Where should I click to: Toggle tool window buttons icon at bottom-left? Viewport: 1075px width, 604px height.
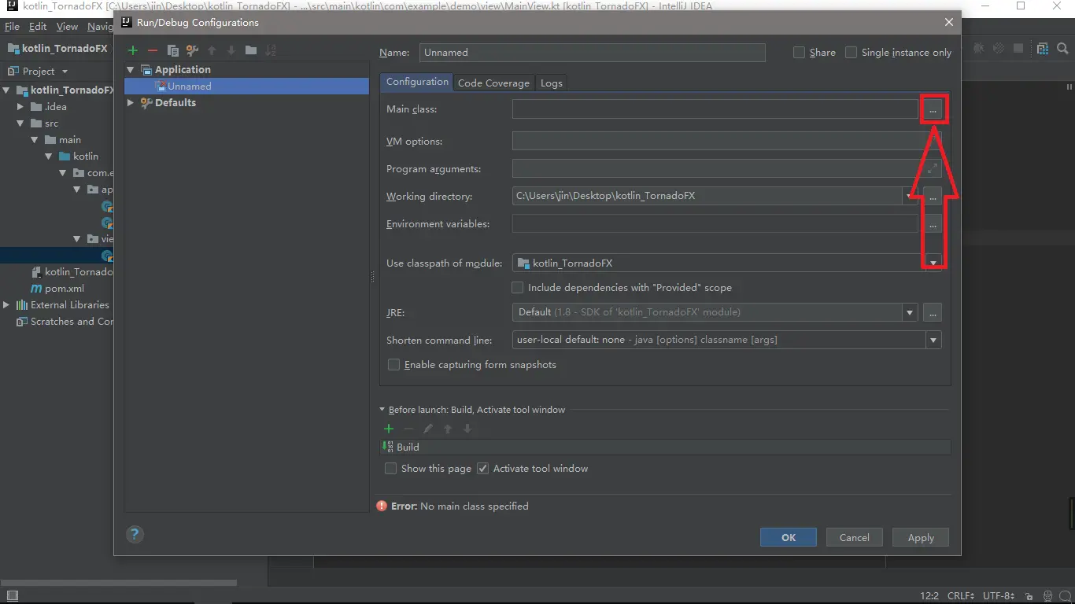13,596
